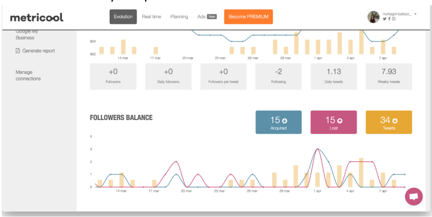432x217 pixels.
Task: Click the Instagram icon under the username
Action: click(x=394, y=19)
